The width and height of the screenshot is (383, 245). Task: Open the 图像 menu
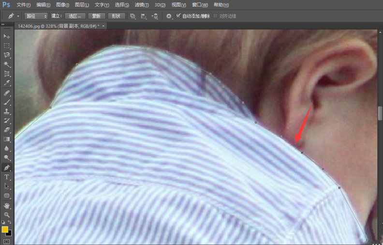[x=62, y=5]
